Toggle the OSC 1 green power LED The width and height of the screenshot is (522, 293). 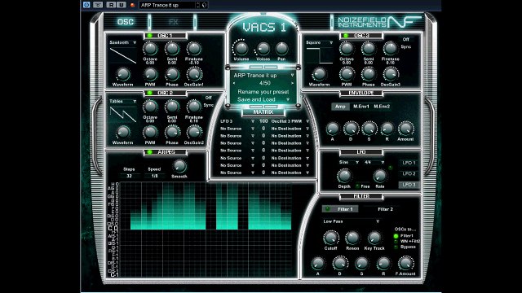pyautogui.click(x=149, y=36)
